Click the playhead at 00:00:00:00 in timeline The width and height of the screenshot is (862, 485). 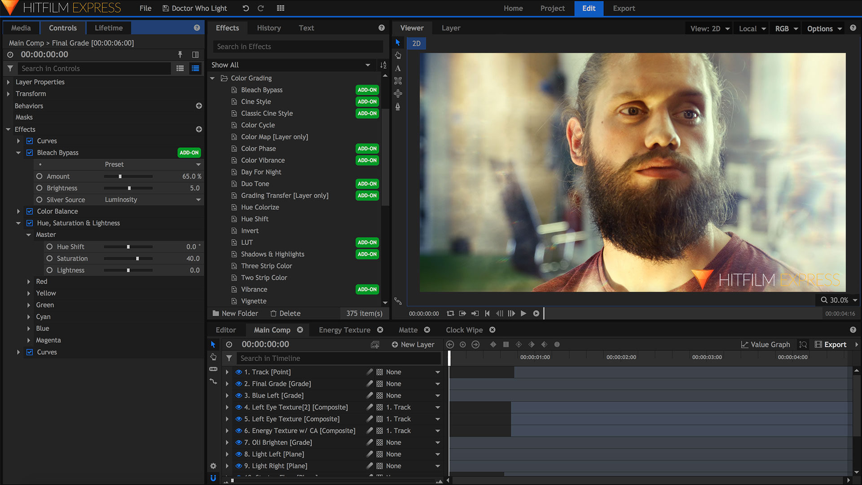(x=449, y=357)
